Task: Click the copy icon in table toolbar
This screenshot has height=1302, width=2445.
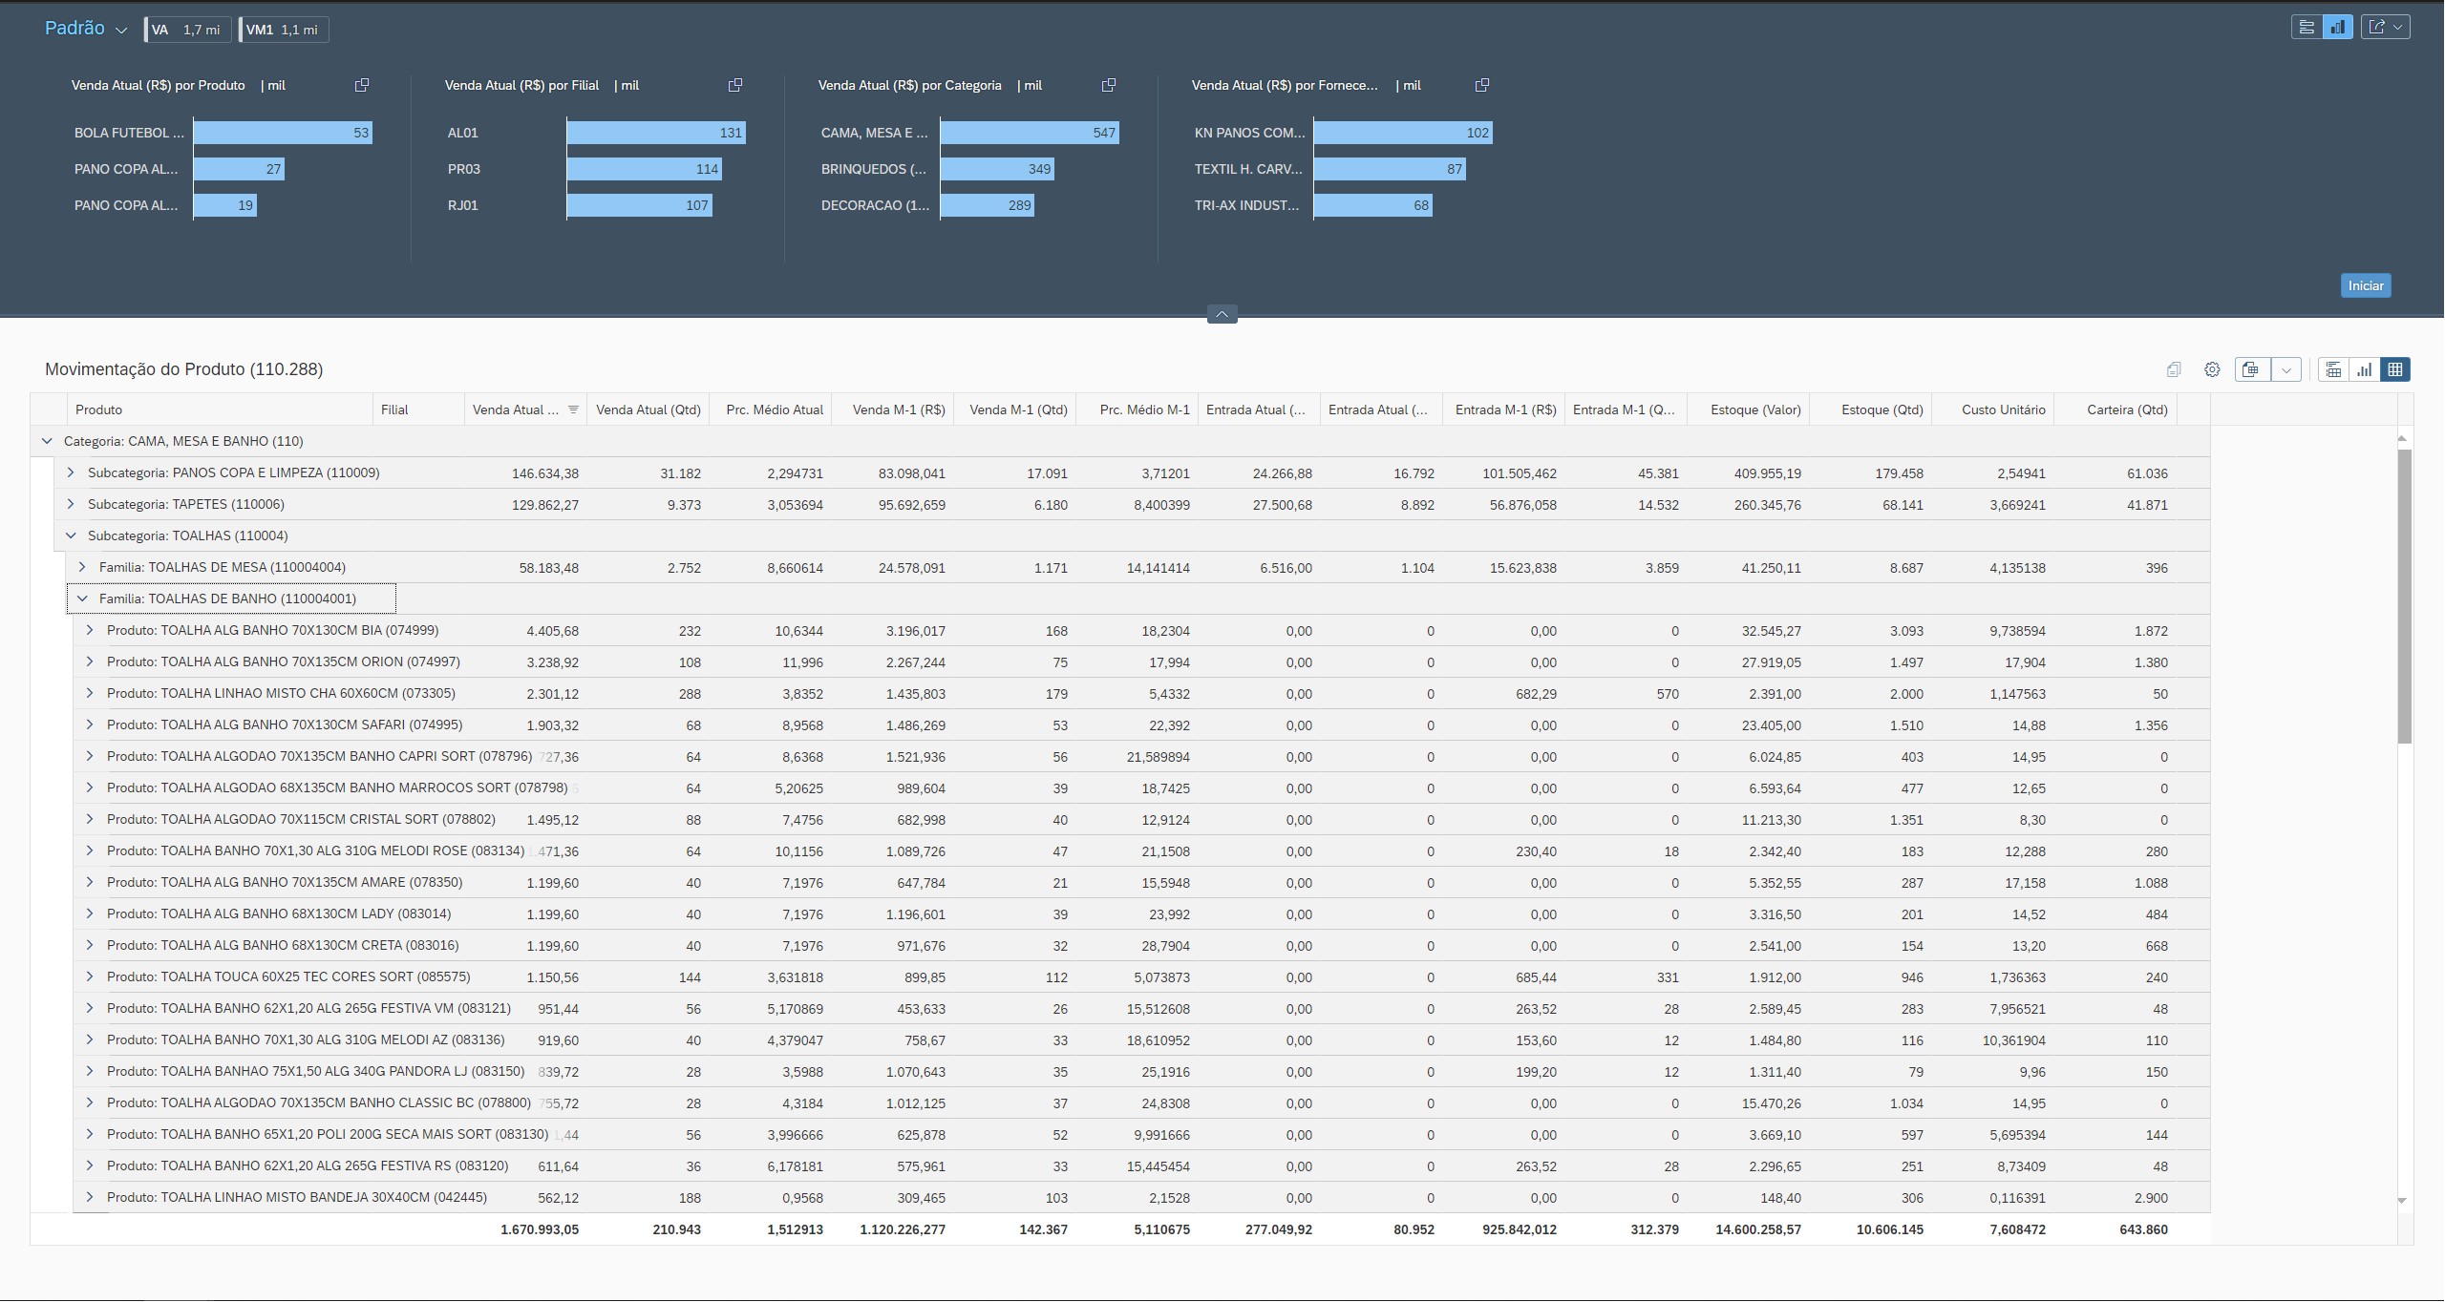Action: point(2174,369)
